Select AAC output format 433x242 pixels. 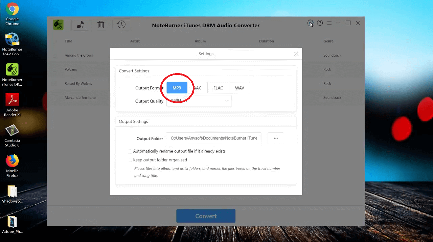[197, 88]
